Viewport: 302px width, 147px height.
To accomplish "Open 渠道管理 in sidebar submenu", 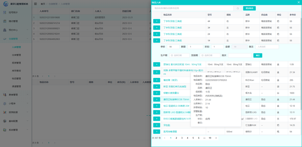I will click(x=16, y=86).
